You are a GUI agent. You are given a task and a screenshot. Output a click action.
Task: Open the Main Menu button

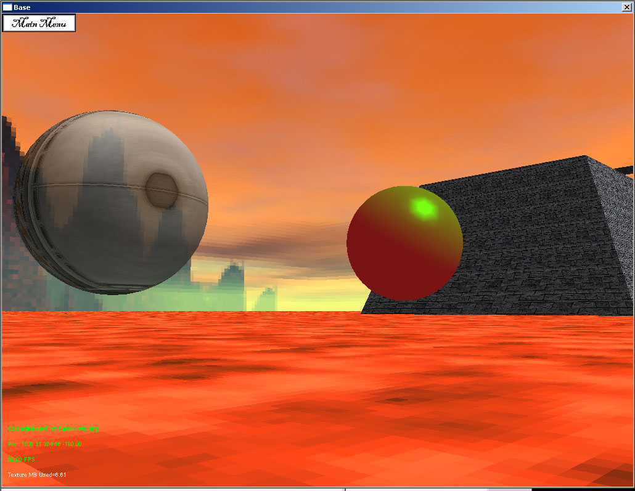coord(39,23)
